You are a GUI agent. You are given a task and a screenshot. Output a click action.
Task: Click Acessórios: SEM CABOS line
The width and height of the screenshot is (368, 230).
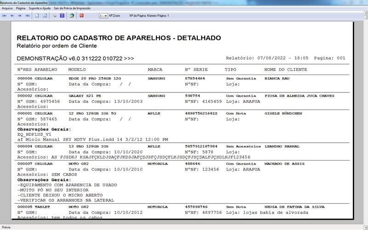coord(47,174)
